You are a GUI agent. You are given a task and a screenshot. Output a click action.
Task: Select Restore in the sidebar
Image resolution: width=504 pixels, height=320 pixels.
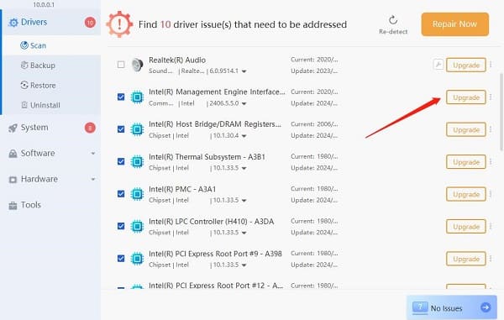click(51, 85)
